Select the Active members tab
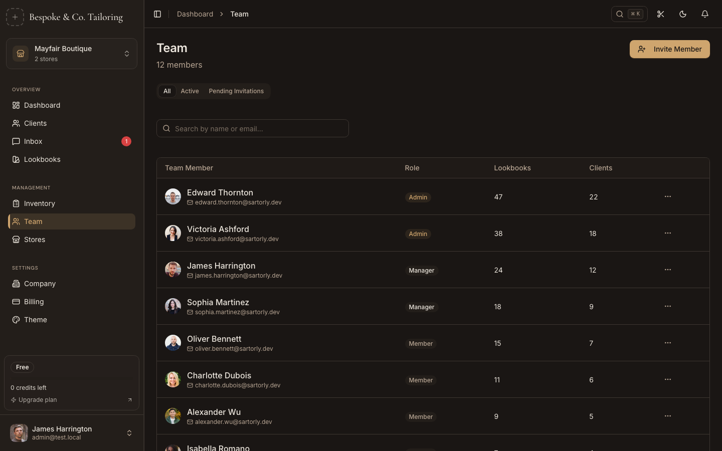Image resolution: width=722 pixels, height=451 pixels. (190, 91)
